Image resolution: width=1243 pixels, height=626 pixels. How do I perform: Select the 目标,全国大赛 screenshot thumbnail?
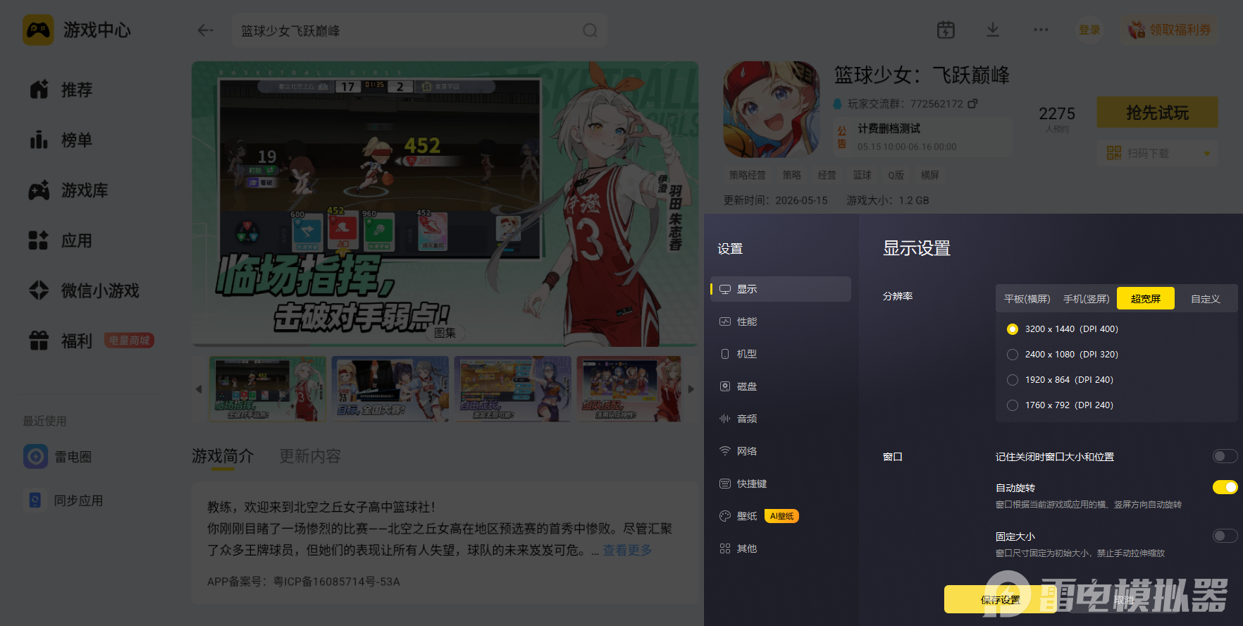coord(390,389)
